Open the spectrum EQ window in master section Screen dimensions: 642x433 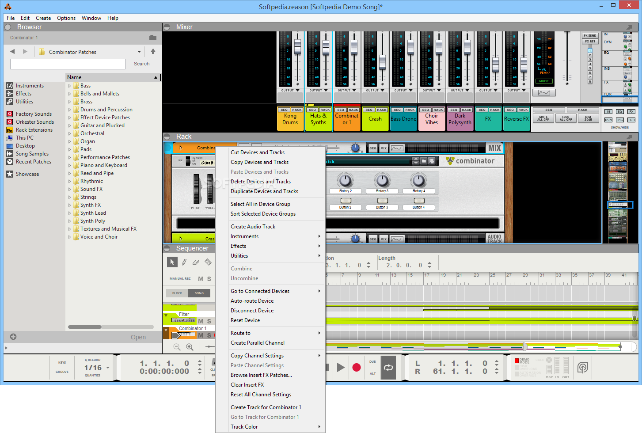coord(544,93)
